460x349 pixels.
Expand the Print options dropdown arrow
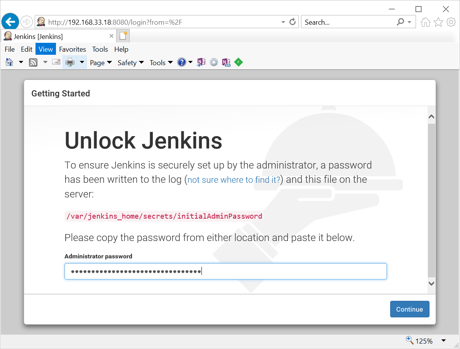click(82, 62)
